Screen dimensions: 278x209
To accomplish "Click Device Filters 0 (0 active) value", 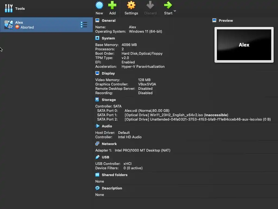I will [133, 168].
